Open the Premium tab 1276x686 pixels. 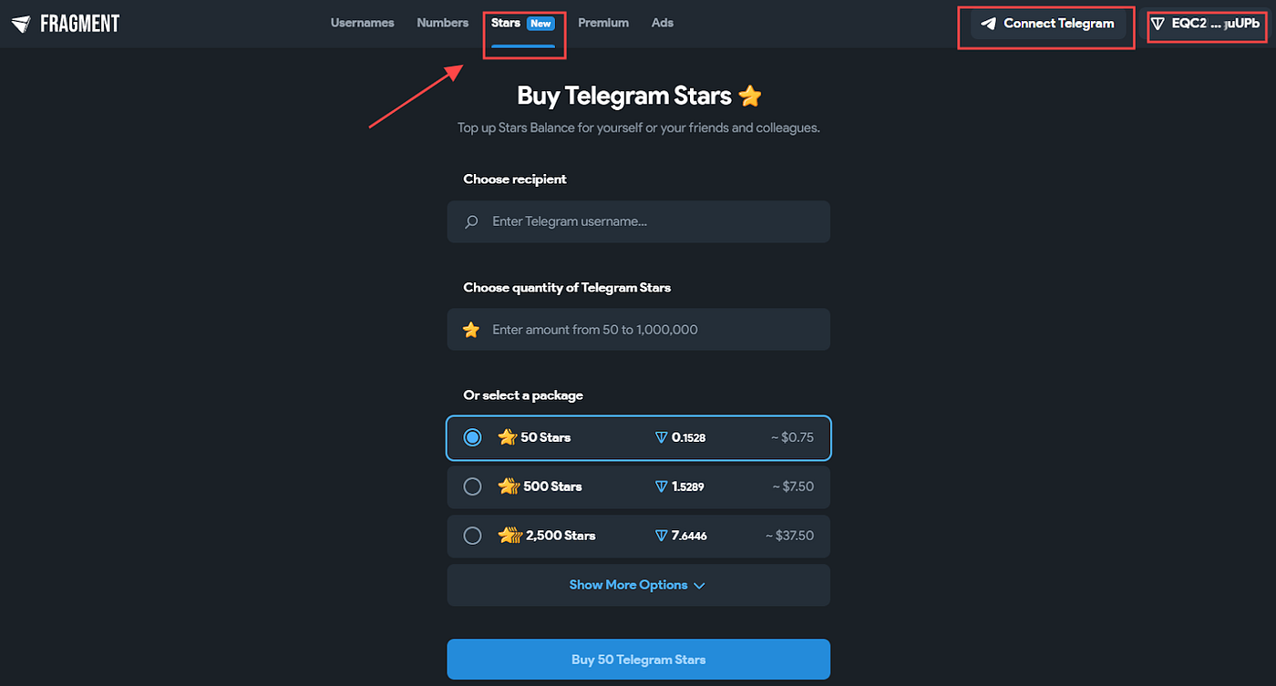(x=602, y=23)
